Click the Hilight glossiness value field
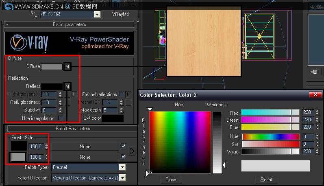This screenshot has height=186, width=324. [49, 94]
